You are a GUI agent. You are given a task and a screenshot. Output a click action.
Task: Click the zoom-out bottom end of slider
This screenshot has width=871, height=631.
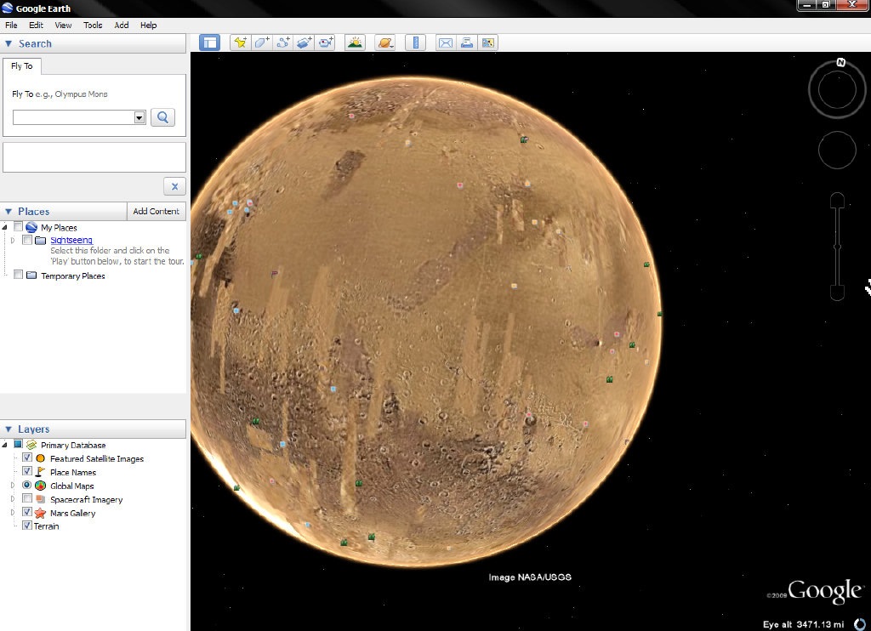[x=837, y=293]
